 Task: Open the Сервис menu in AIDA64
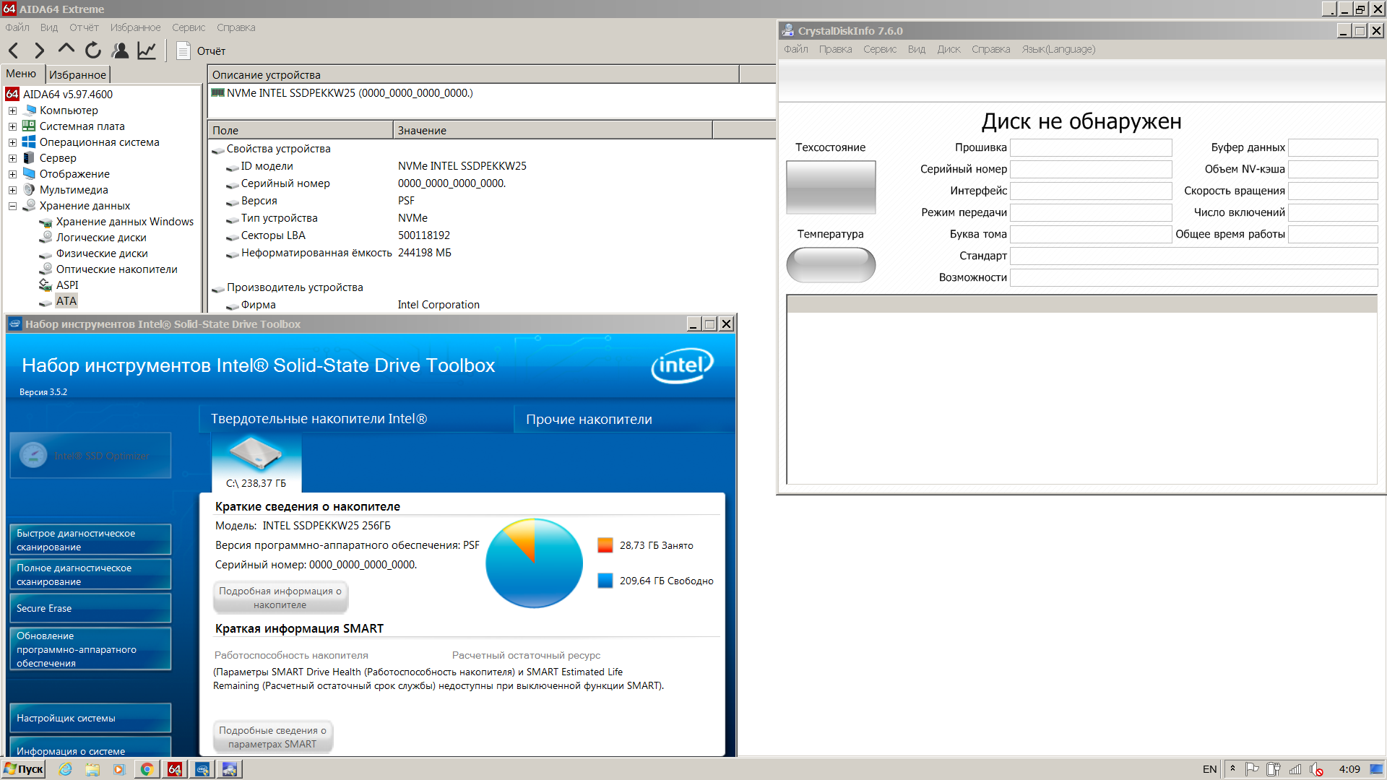(x=188, y=27)
